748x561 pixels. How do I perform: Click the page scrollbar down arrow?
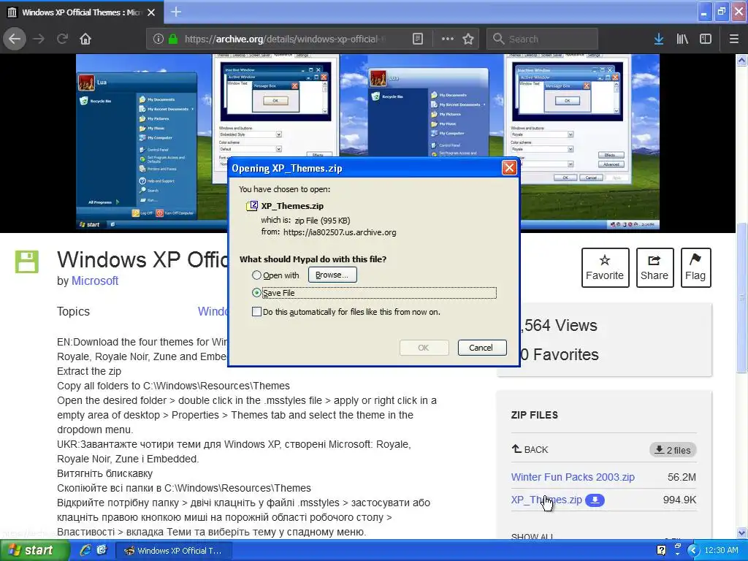coord(741,533)
